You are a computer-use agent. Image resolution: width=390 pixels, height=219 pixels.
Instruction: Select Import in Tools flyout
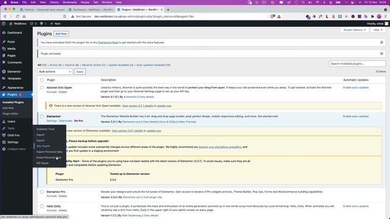(41, 135)
